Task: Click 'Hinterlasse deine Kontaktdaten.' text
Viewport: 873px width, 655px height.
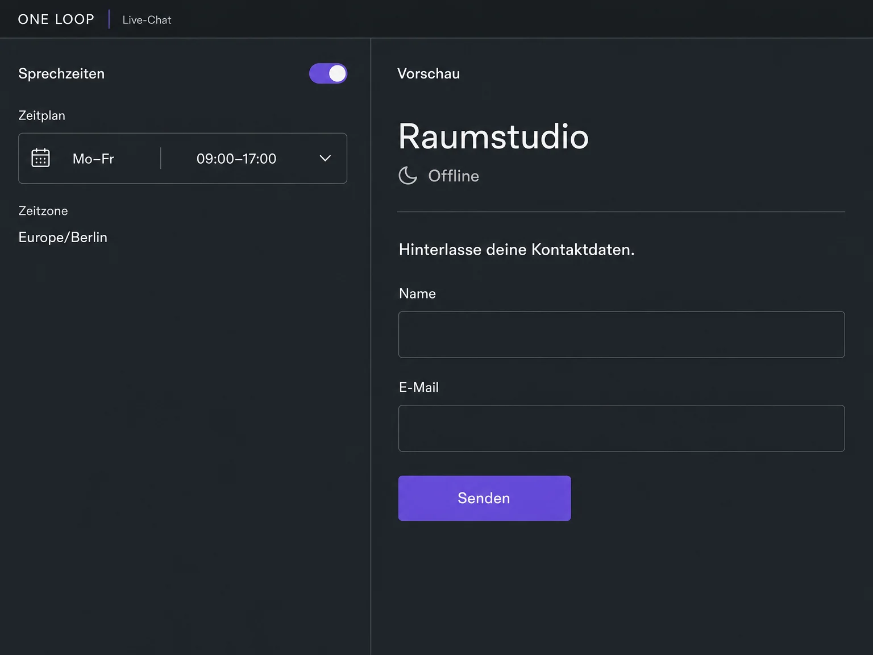Action: tap(517, 250)
